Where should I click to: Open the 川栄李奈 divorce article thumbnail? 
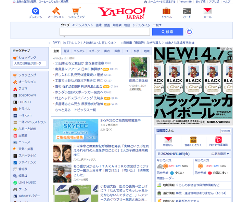[x=62, y=154]
